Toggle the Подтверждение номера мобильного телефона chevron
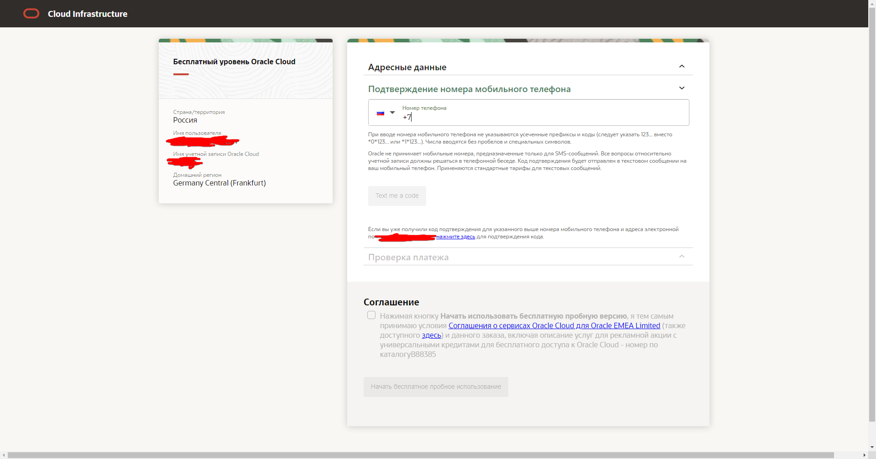 pyautogui.click(x=682, y=88)
